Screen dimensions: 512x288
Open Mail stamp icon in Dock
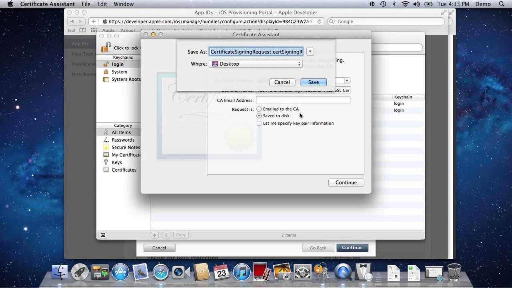coord(140,272)
